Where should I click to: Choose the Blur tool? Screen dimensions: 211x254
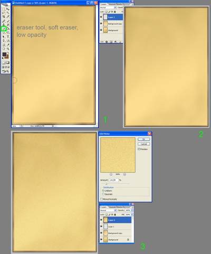tap(4, 32)
